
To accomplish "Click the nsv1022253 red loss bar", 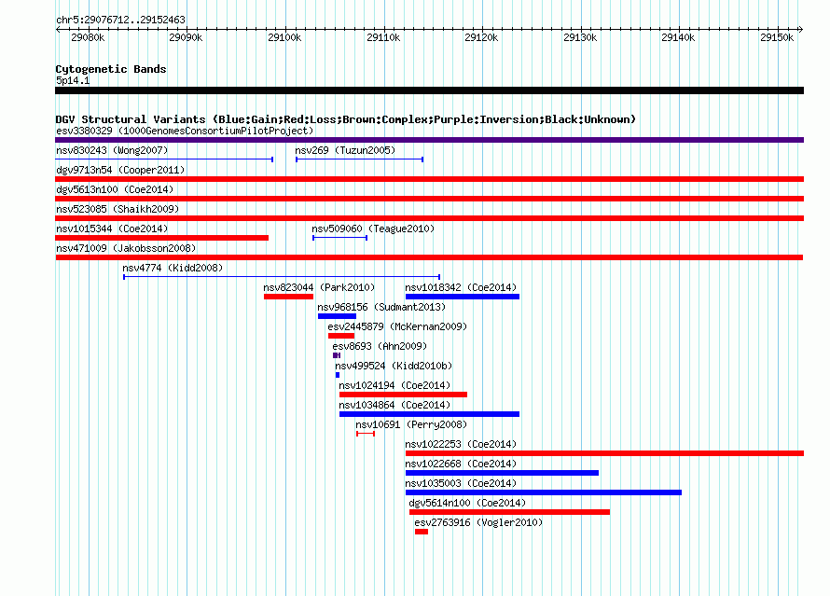I will coord(604,453).
